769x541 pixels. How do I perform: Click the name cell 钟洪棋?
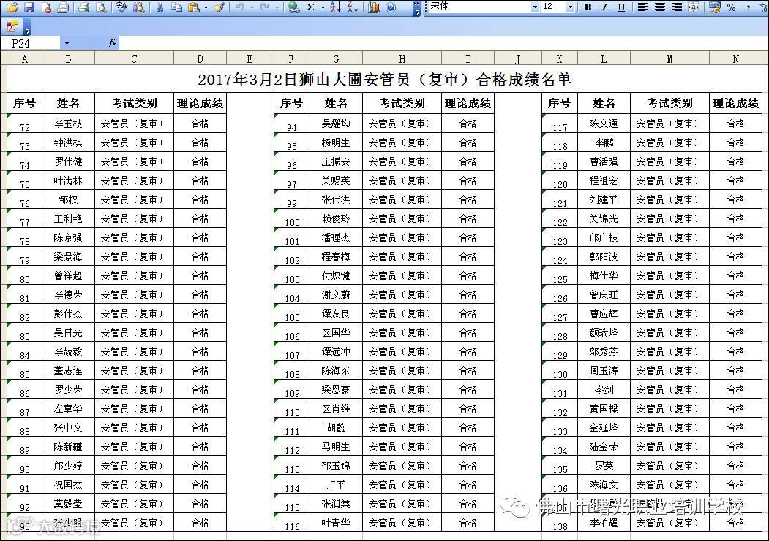coord(68,143)
